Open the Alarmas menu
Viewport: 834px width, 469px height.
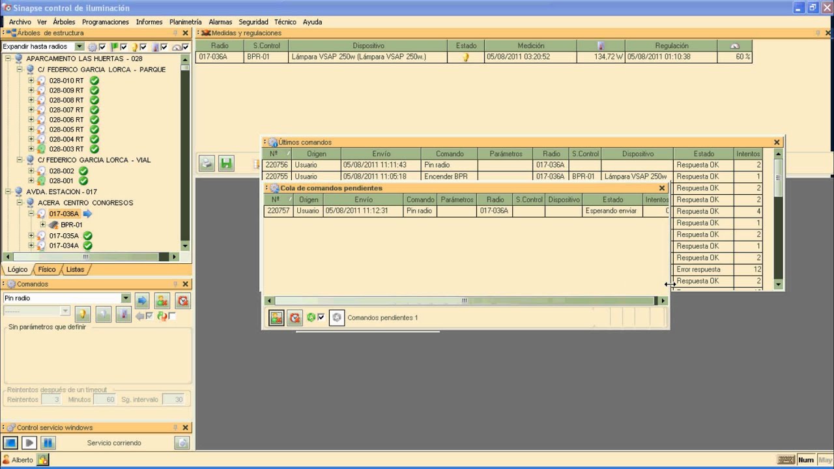click(x=220, y=21)
